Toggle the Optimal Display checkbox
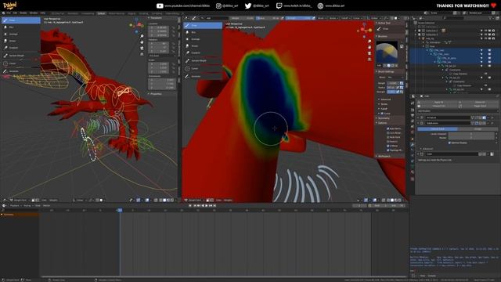This screenshot has width=501, height=282. (449, 143)
